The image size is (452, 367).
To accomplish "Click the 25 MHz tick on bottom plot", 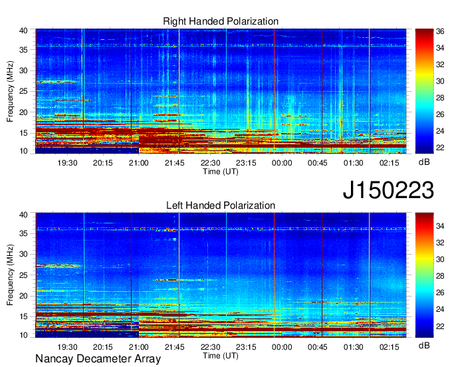I will pos(23,275).
